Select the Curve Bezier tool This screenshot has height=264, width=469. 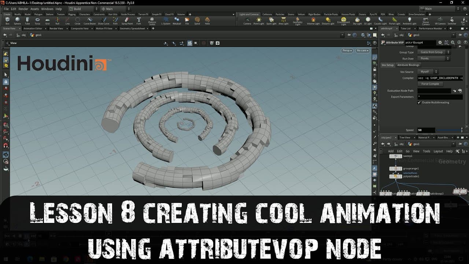[x=90, y=21]
